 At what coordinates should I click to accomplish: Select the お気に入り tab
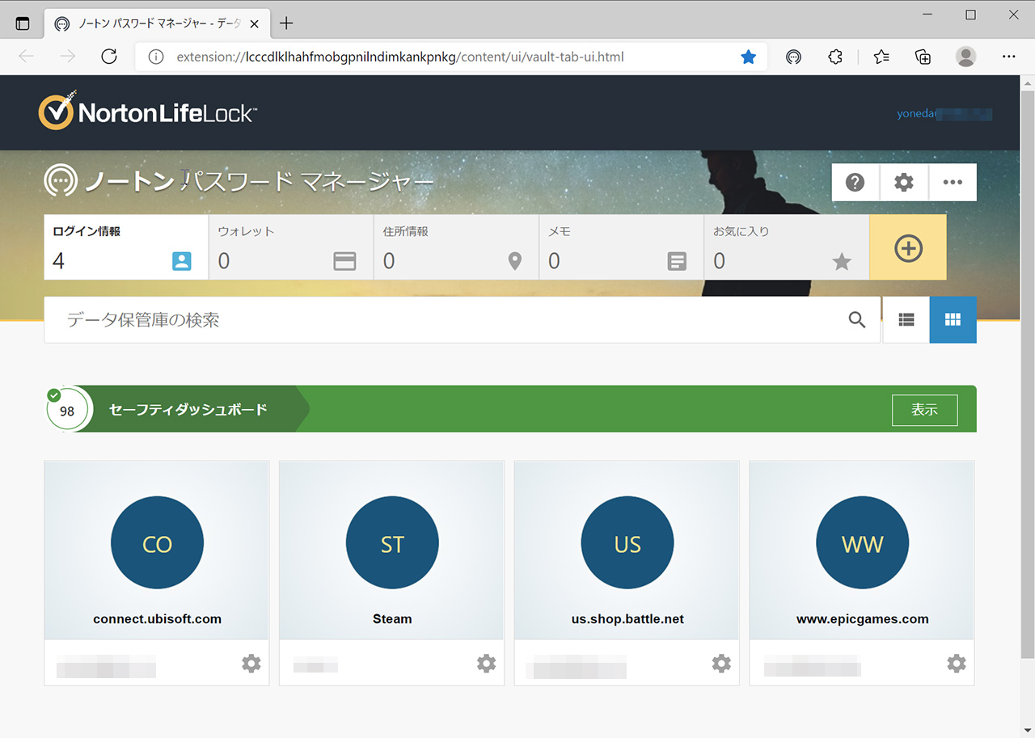click(x=787, y=247)
